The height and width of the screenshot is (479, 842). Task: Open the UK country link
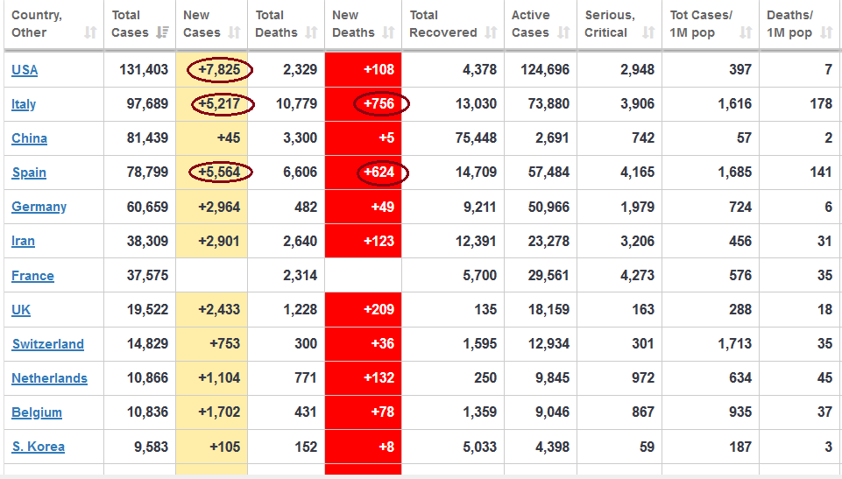[21, 310]
